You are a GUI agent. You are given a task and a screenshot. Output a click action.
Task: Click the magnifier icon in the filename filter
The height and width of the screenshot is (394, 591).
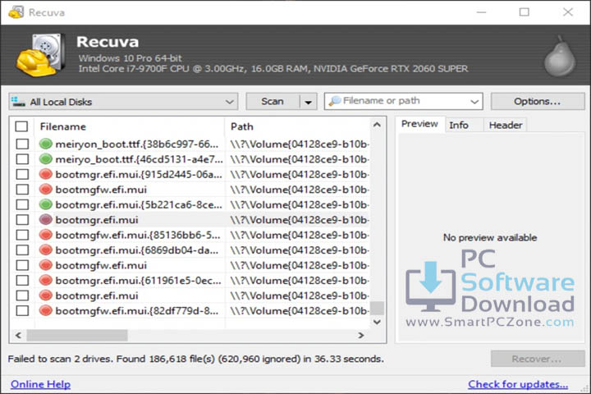pyautogui.click(x=335, y=101)
